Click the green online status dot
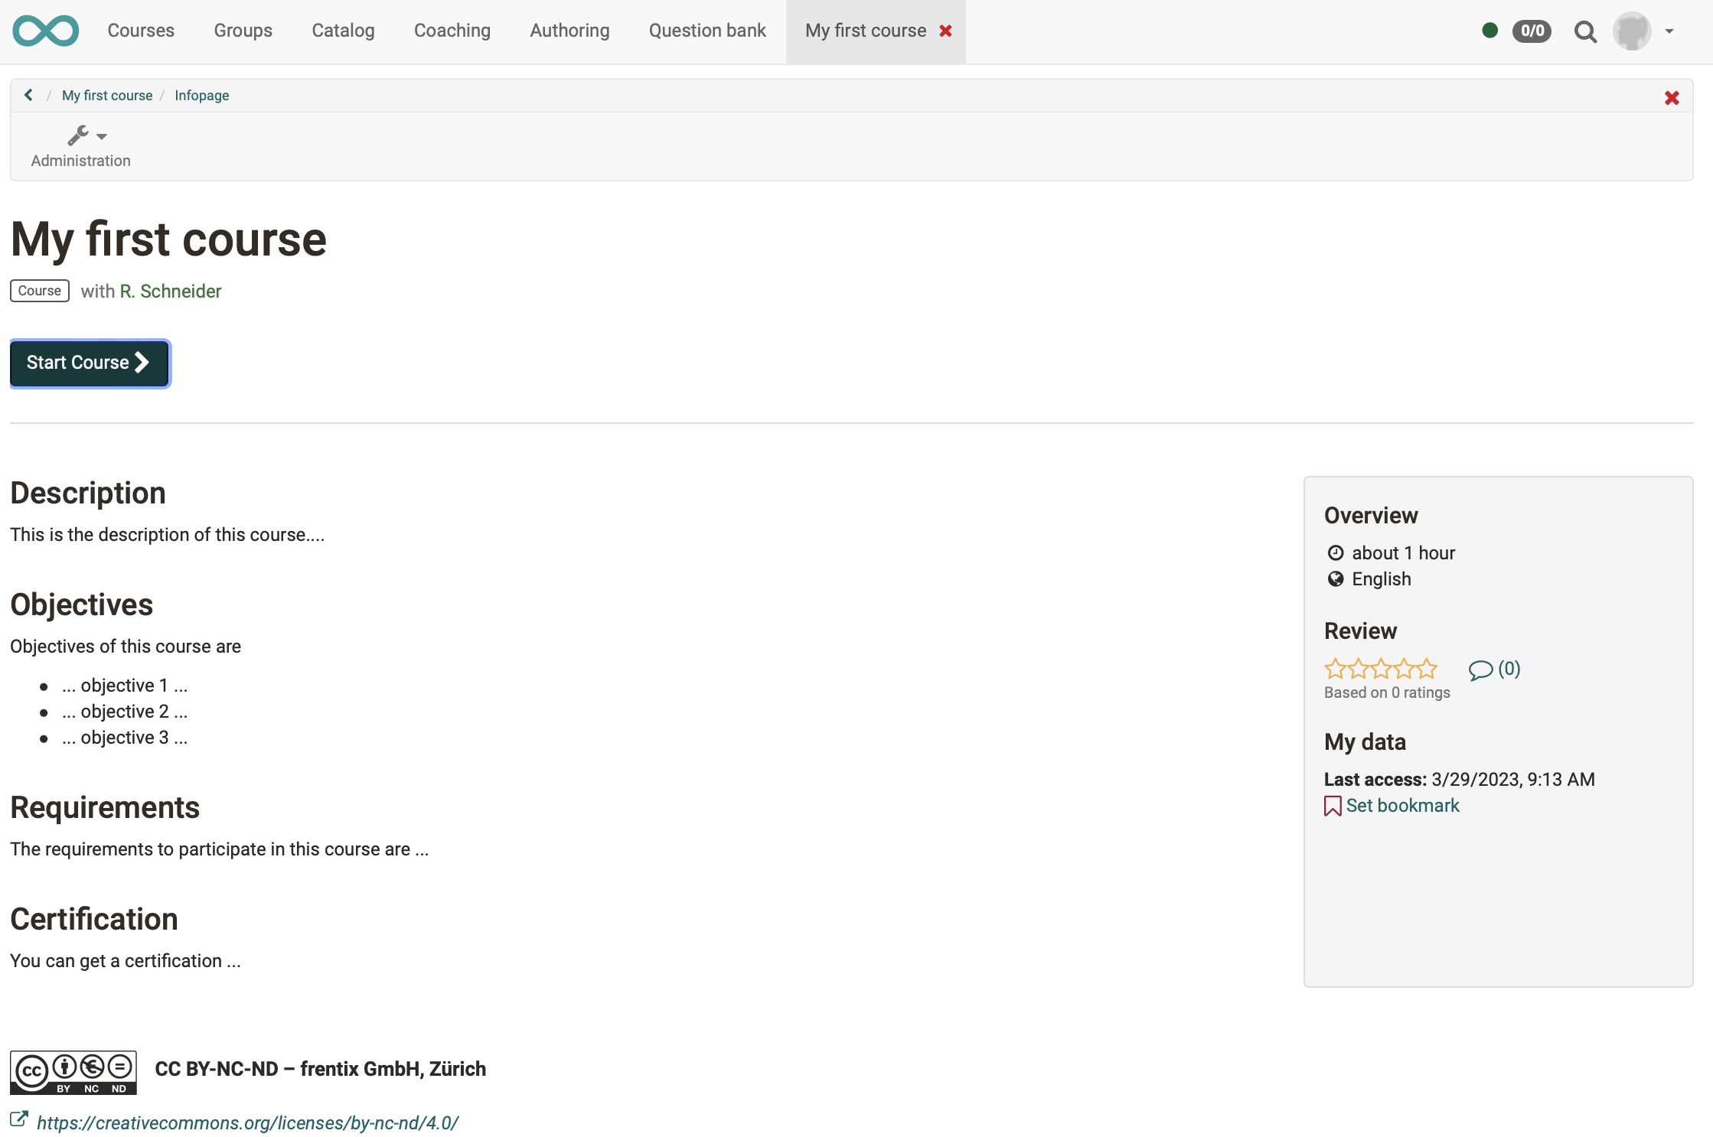 pyautogui.click(x=1489, y=31)
